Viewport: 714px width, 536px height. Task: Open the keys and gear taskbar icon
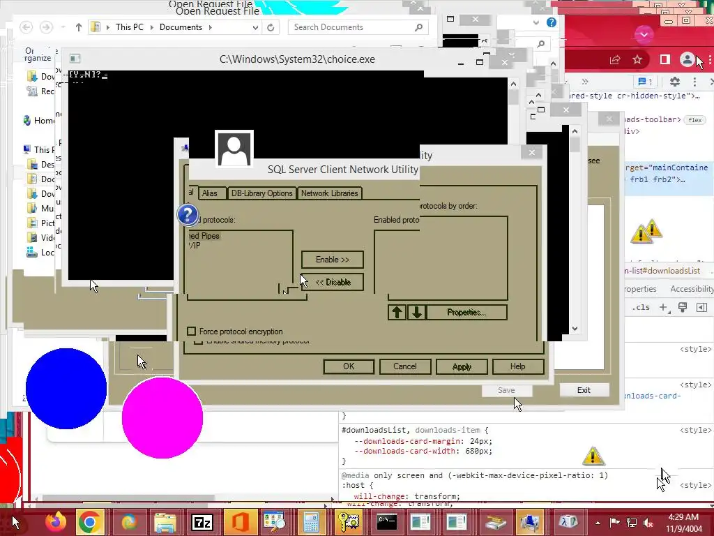pyautogui.click(x=349, y=522)
